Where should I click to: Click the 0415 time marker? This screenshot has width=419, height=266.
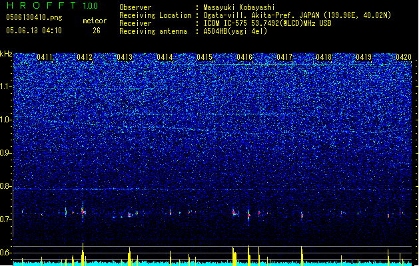click(x=205, y=57)
